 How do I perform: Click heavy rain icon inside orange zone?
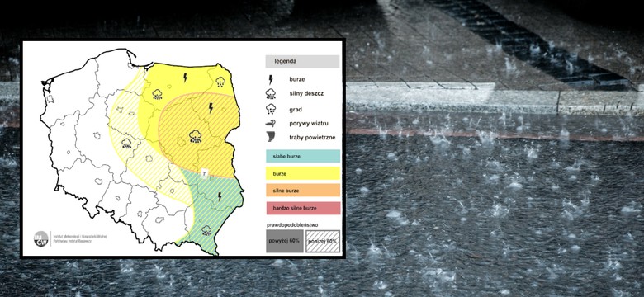coord(196,136)
